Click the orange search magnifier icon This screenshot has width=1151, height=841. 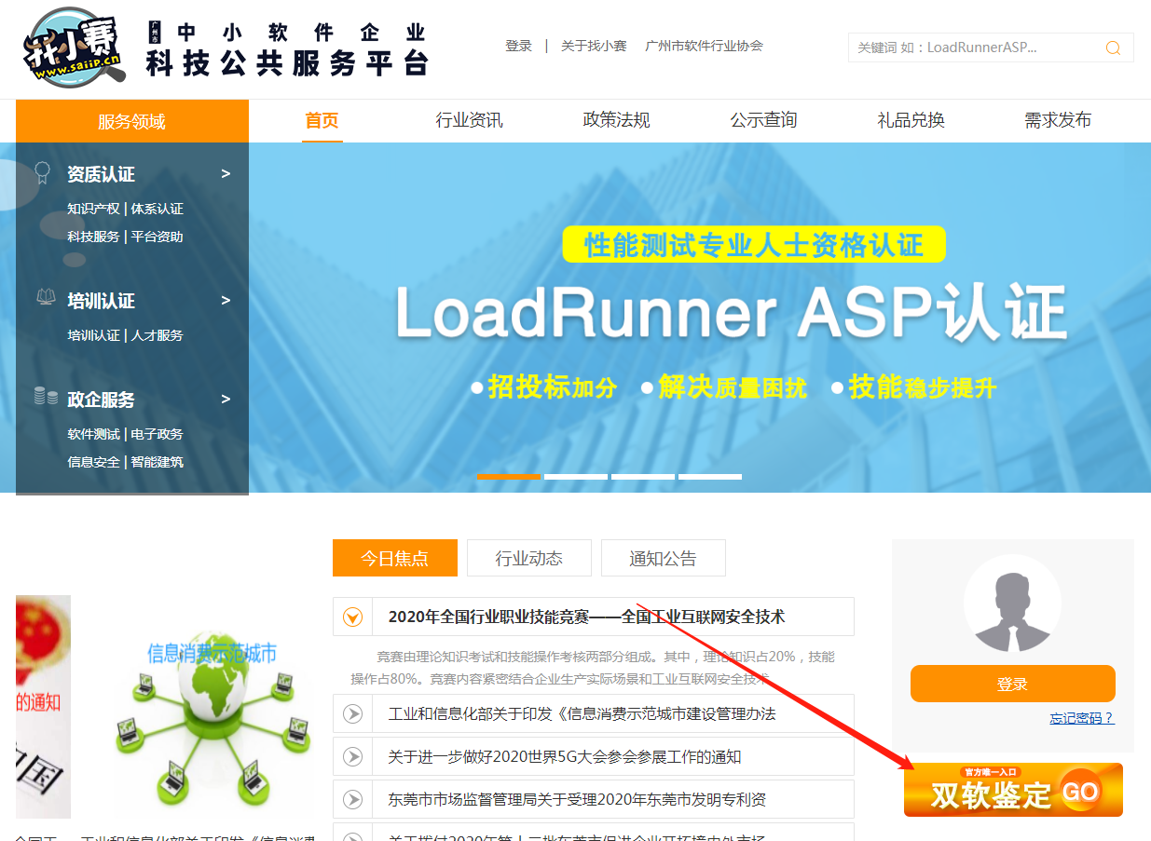coord(1113,47)
